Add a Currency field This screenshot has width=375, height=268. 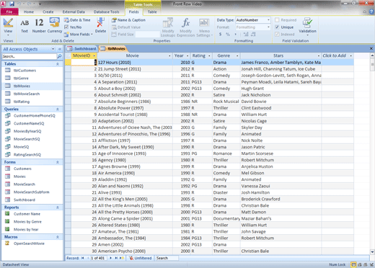point(55,26)
